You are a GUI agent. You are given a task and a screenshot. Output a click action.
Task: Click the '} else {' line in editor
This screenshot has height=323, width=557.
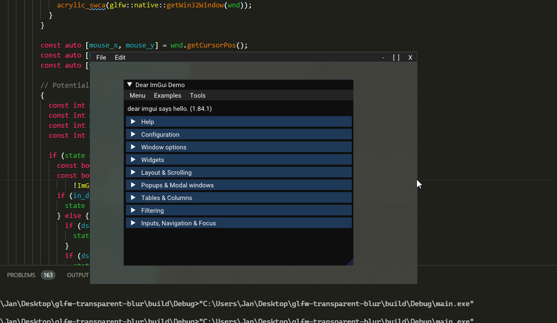(73, 215)
